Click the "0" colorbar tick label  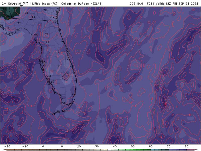[x=43, y=146]
